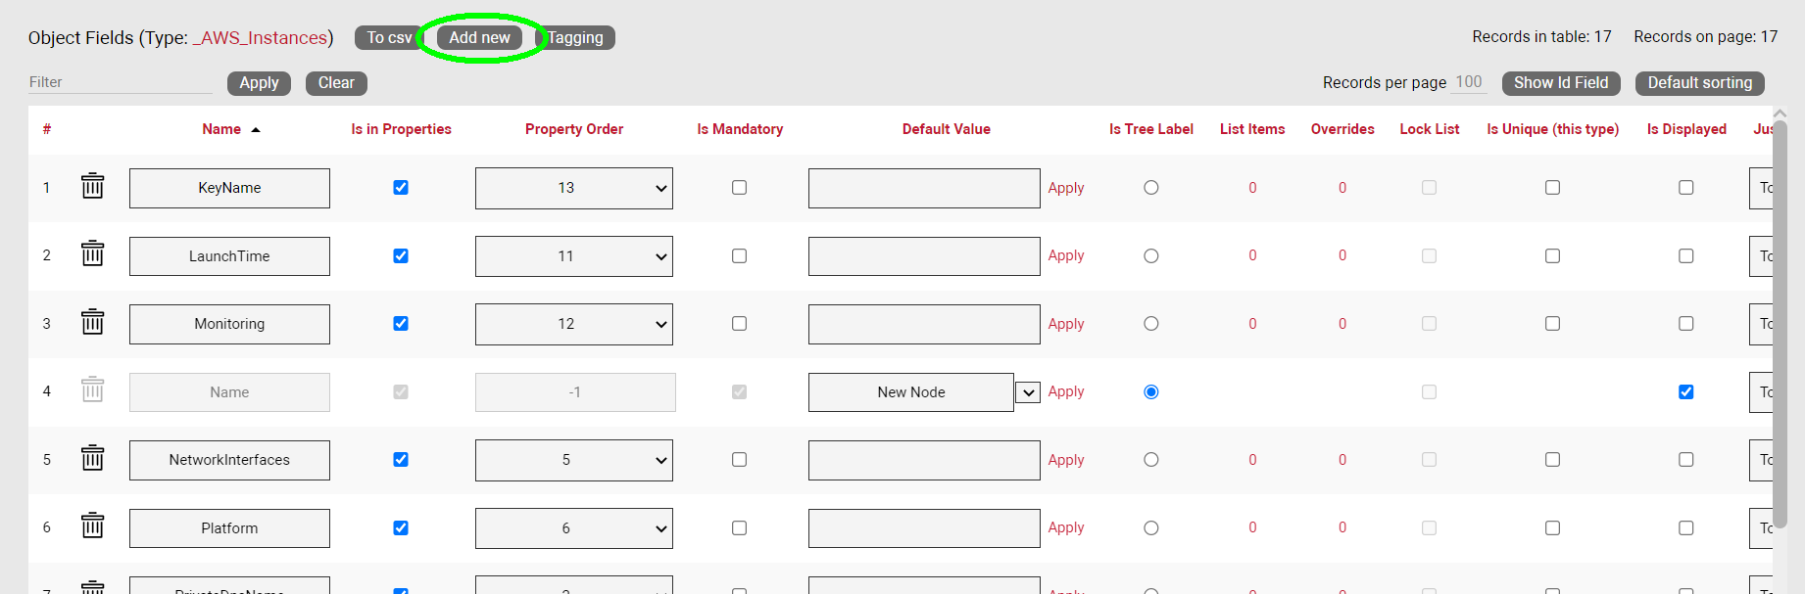Remove the Monitoring field via trash icon
The image size is (1805, 594).
coord(92,322)
